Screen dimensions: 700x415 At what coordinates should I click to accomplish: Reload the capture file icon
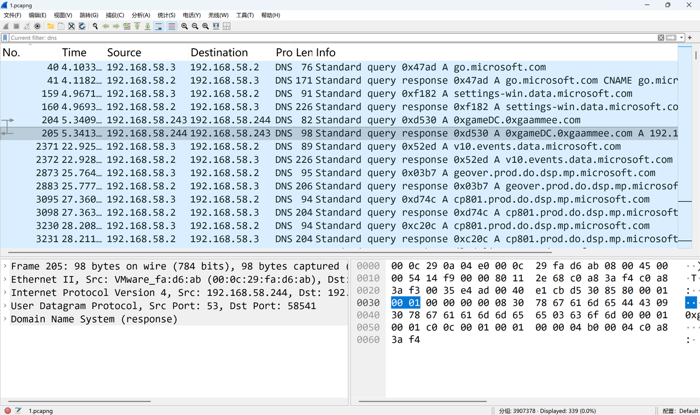[x=82, y=26]
